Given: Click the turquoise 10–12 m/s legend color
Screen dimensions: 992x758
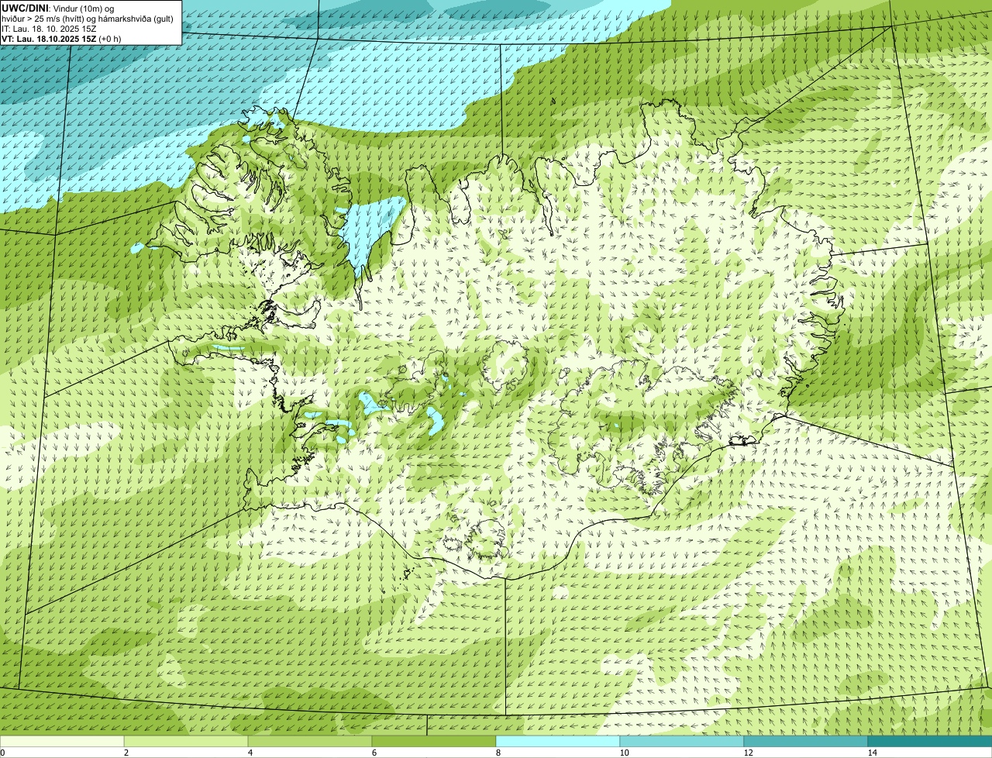Looking at the screenshot, I should 682,741.
